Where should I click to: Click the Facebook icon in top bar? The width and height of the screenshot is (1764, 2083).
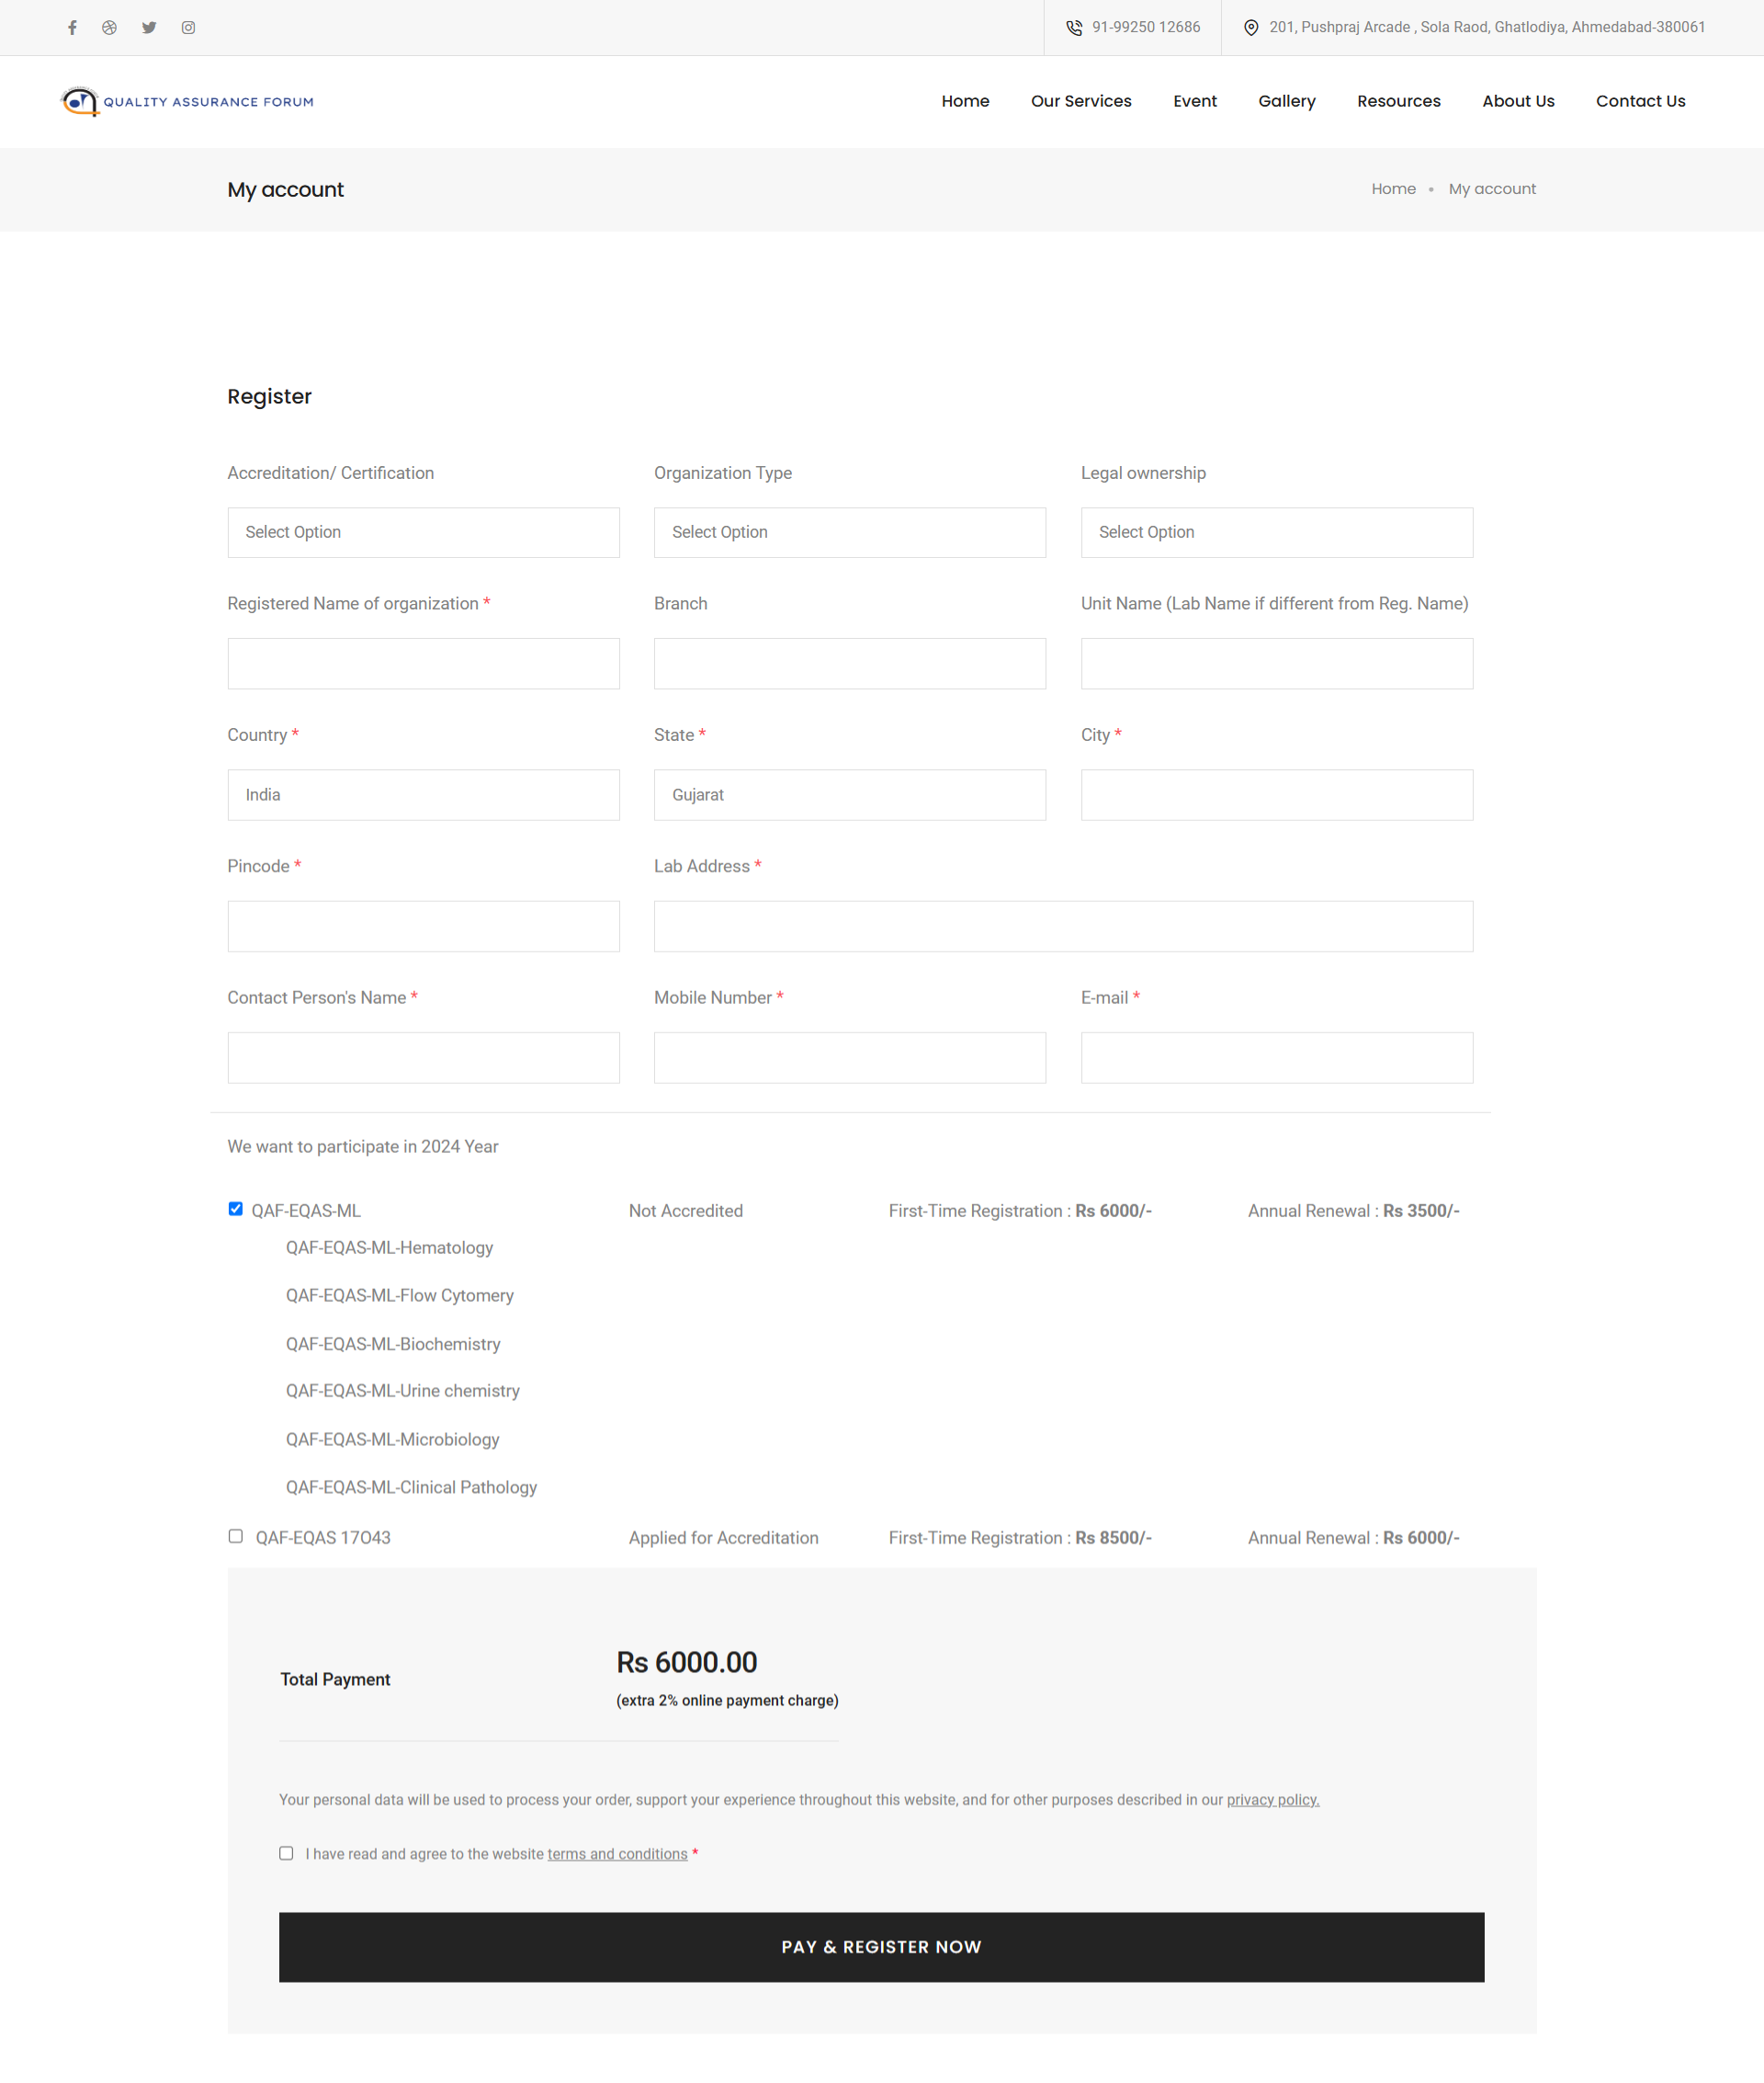click(72, 28)
